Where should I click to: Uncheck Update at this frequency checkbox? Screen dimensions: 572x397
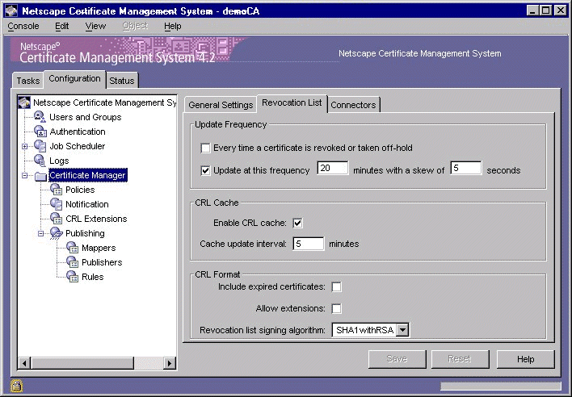pyautogui.click(x=206, y=170)
